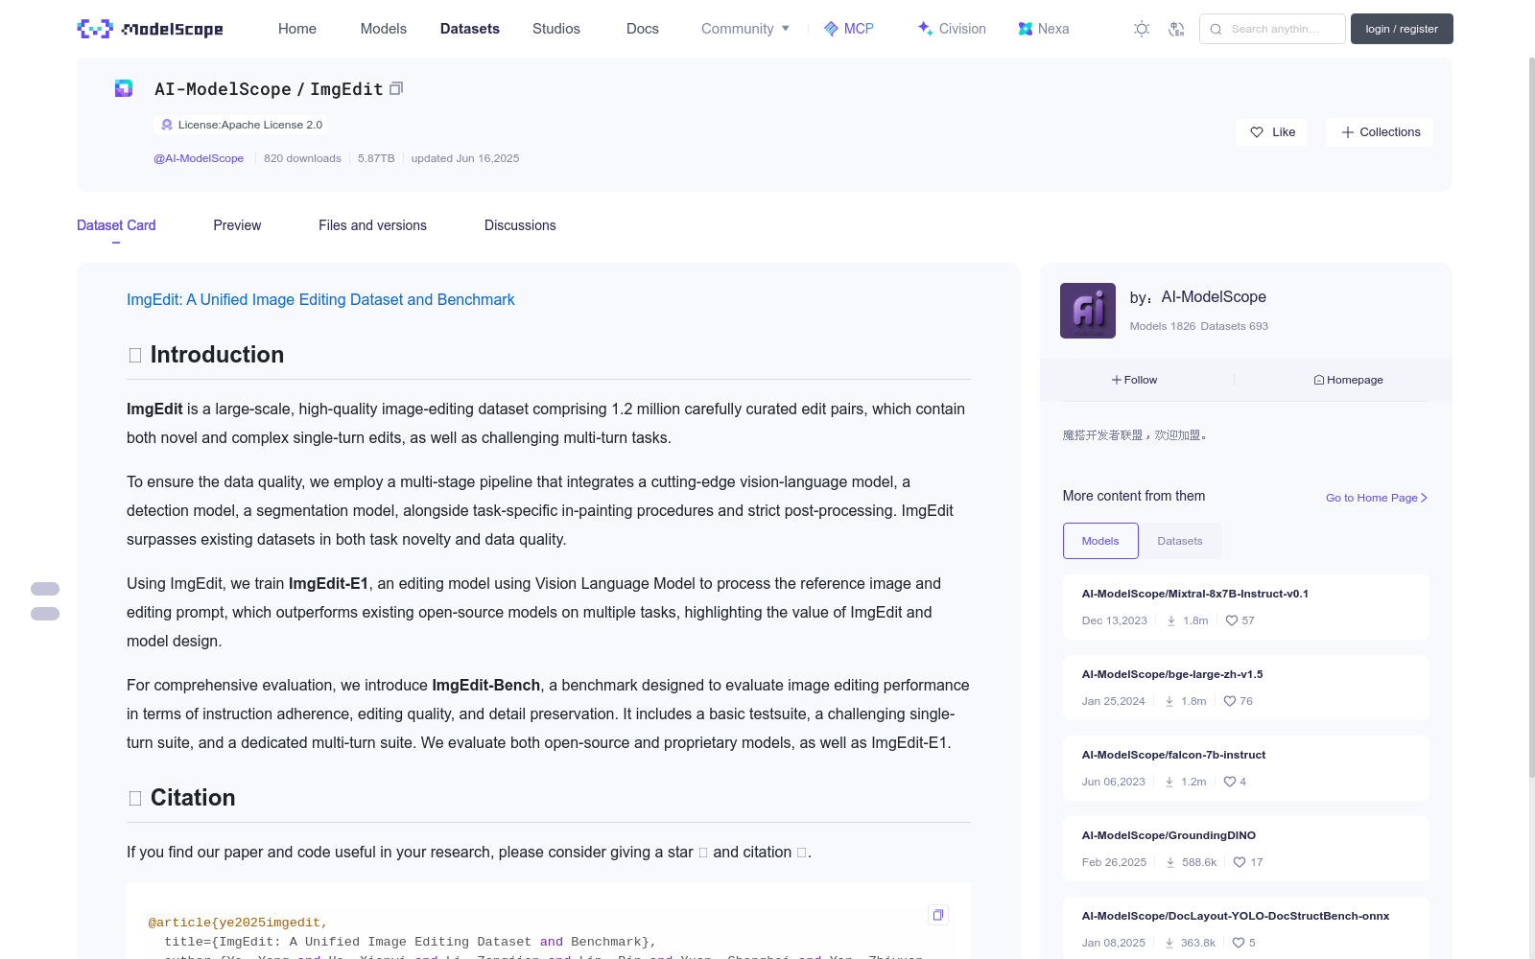Add dataset to Collections

(x=1380, y=132)
